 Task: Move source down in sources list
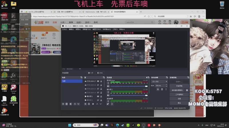(101, 104)
